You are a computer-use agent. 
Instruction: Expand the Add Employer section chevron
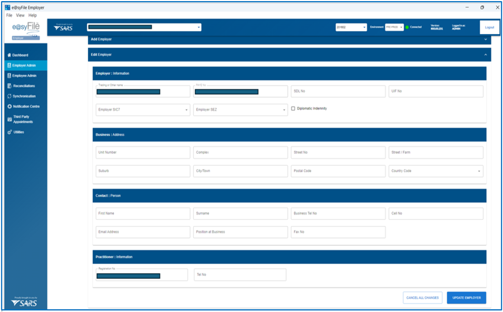click(485, 39)
